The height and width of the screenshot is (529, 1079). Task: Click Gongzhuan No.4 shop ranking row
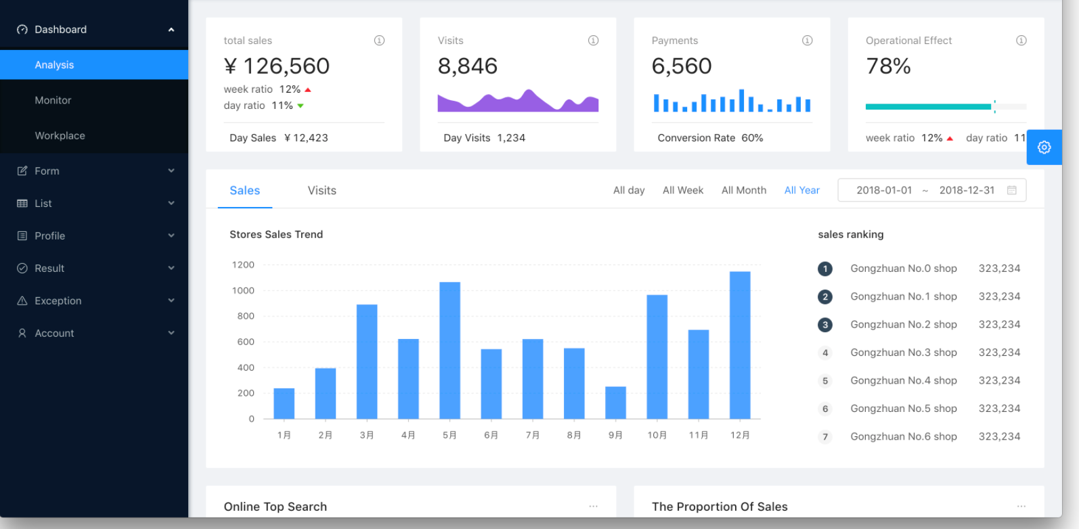point(919,381)
